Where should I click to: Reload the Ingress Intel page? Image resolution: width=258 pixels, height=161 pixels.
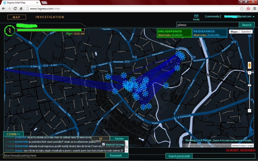(x=15, y=9)
